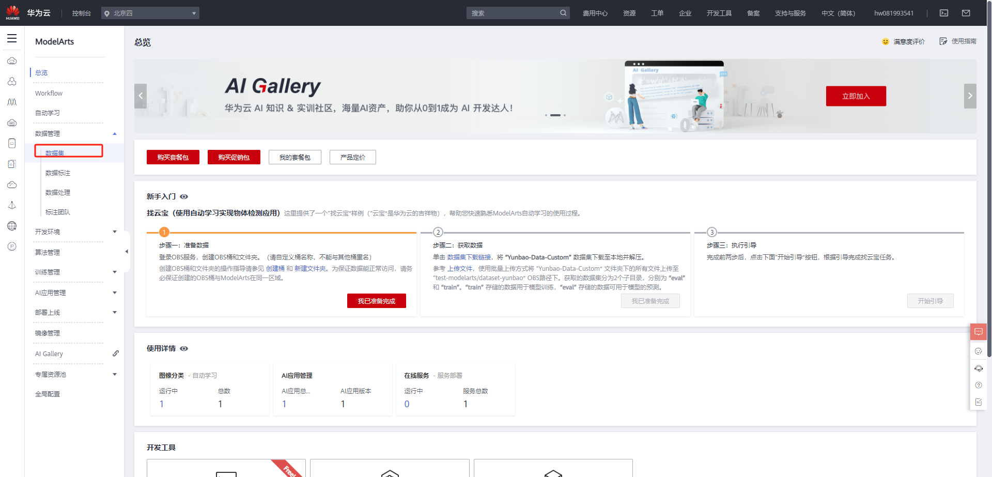Open the 产品定价 button
Screen dimensions: 992x477
(x=353, y=157)
